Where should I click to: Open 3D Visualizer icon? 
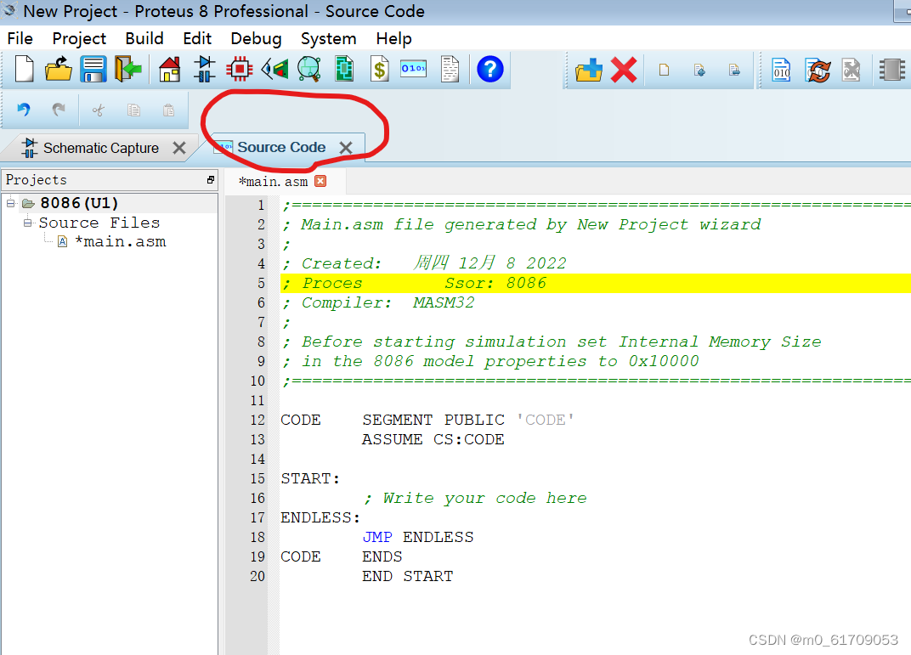pos(274,69)
